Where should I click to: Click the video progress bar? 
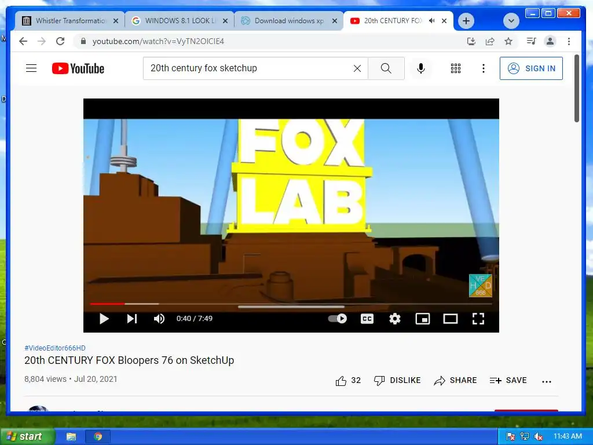[291, 304]
